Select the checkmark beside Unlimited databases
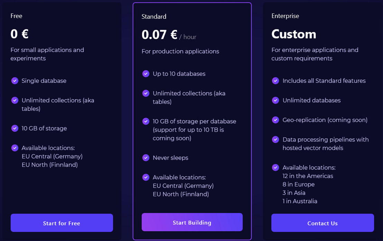The width and height of the screenshot is (383, 241). [275, 100]
